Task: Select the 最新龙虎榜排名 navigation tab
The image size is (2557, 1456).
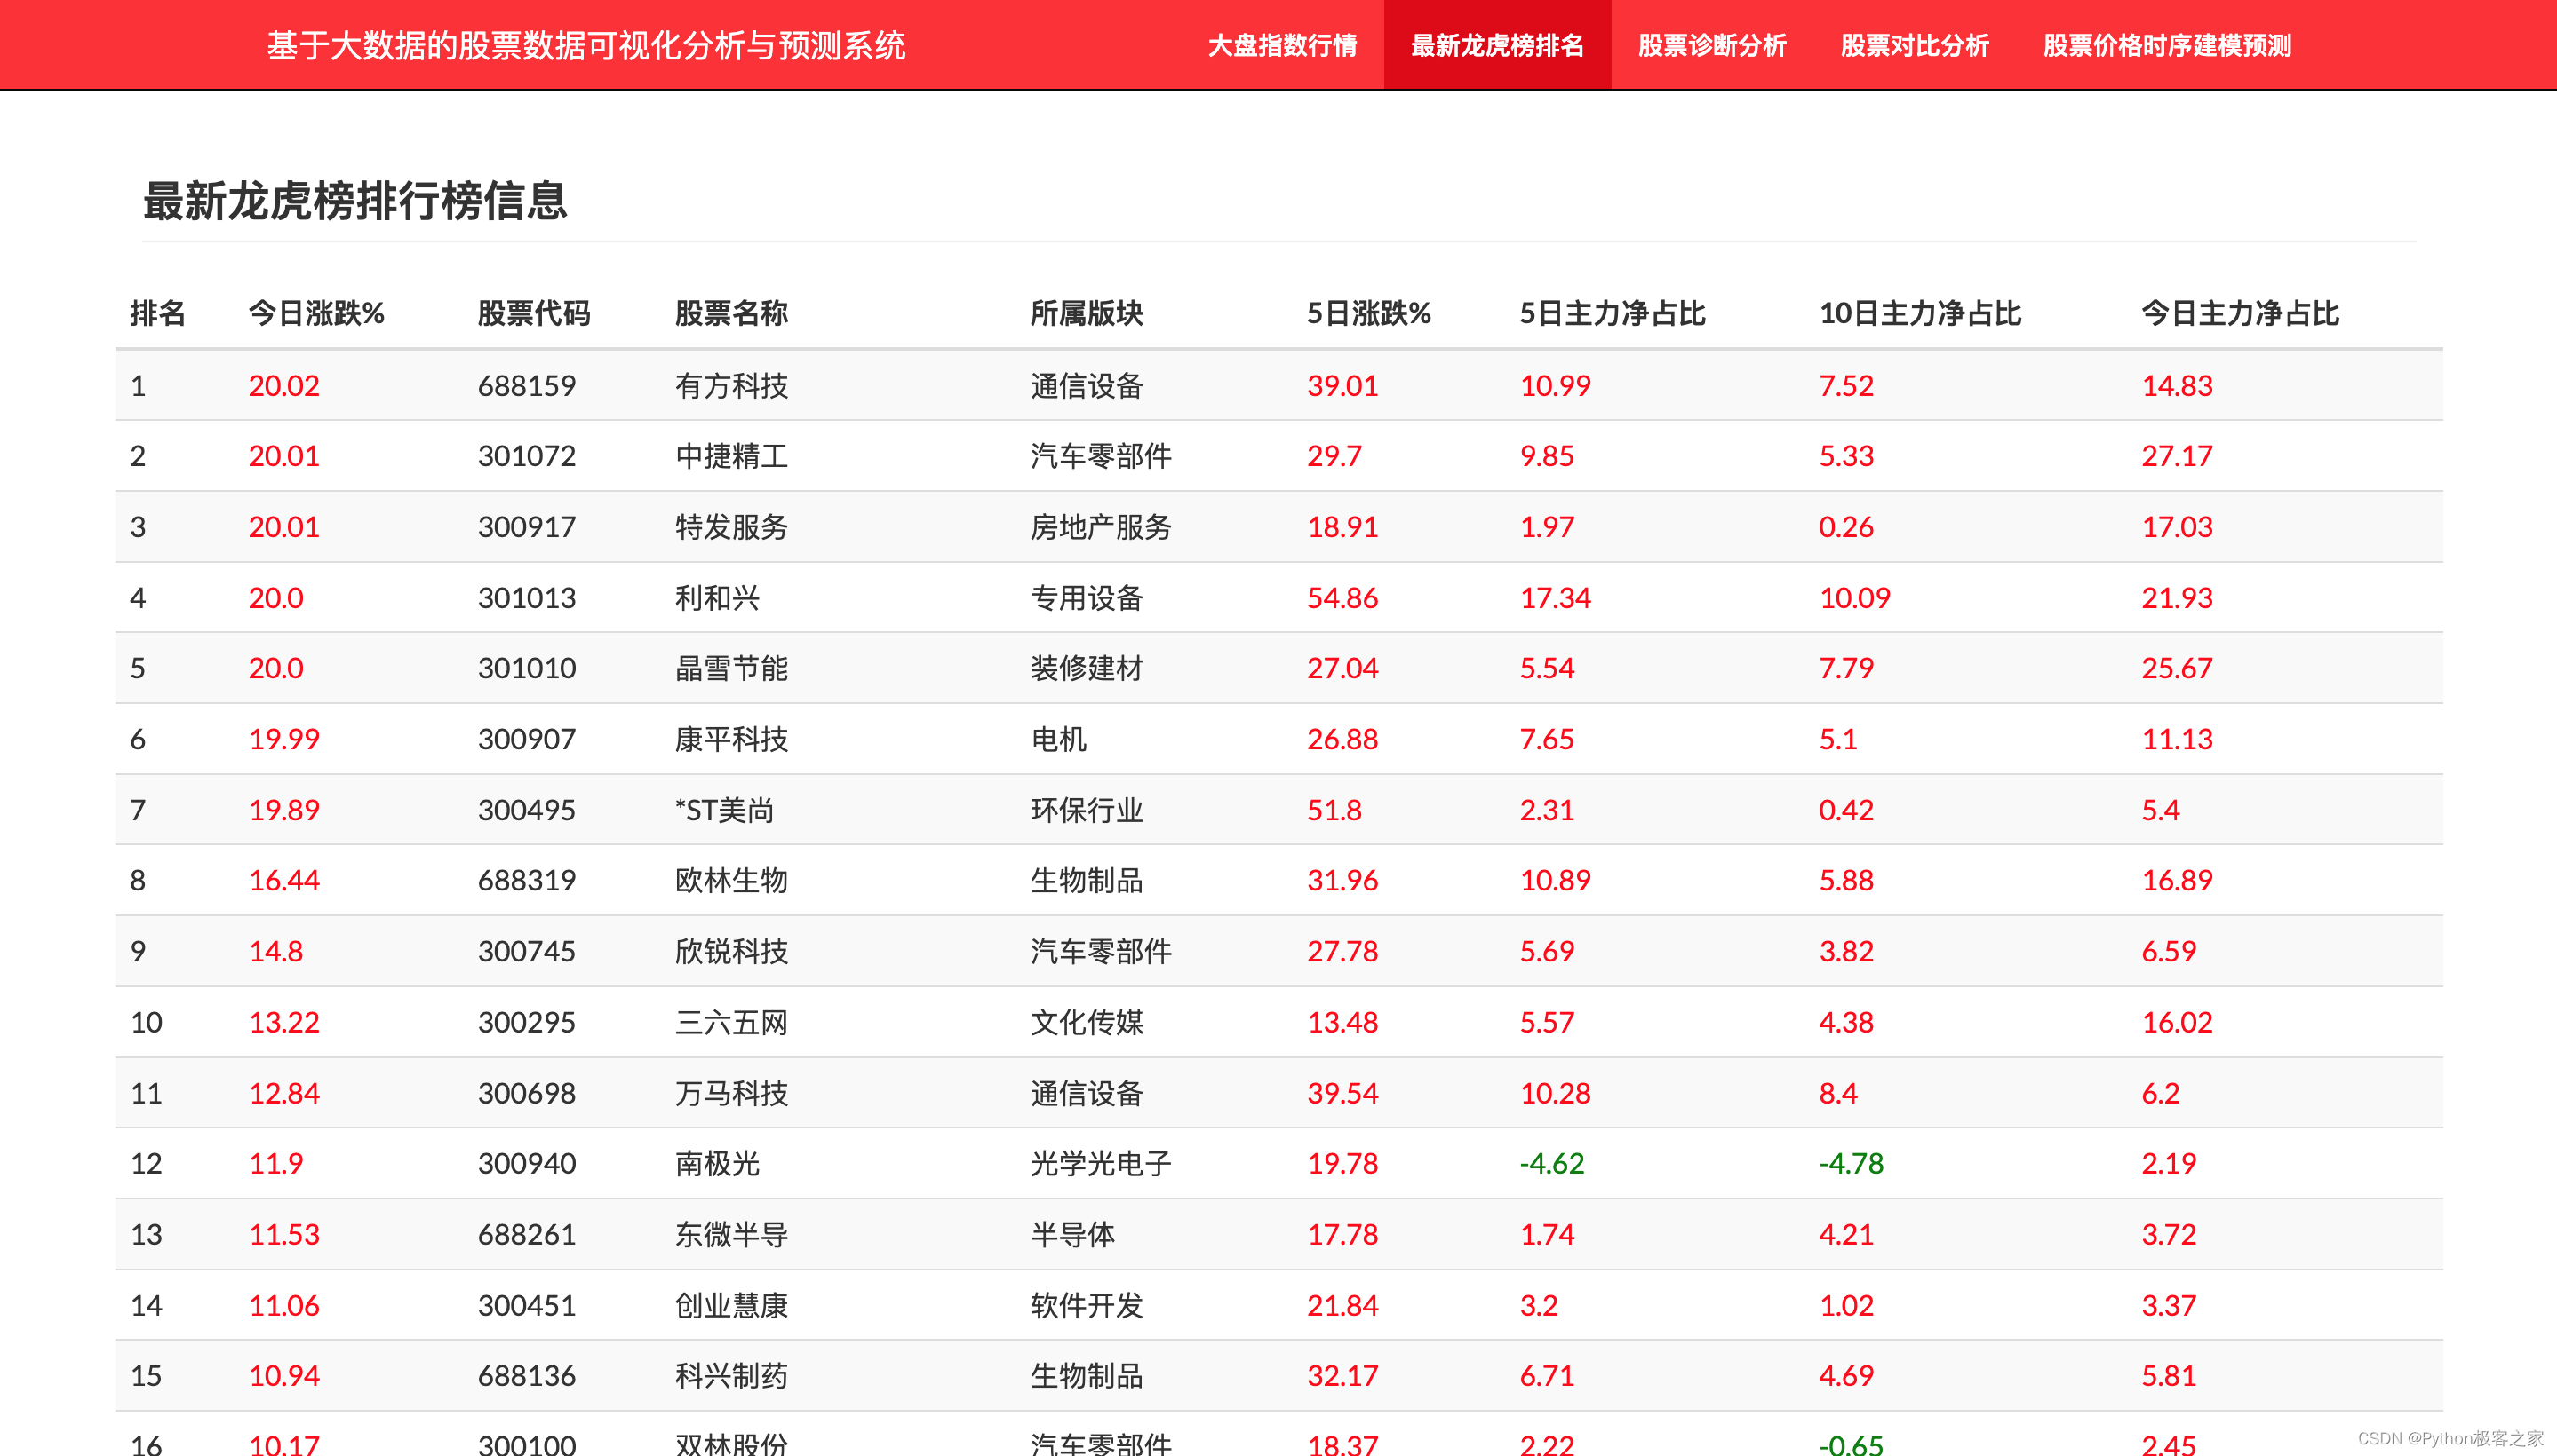Action: coord(1497,46)
